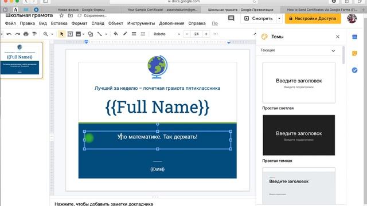This screenshot has width=367, height=206.
Task: Move document using the folder icon
Action: [x=71, y=15]
